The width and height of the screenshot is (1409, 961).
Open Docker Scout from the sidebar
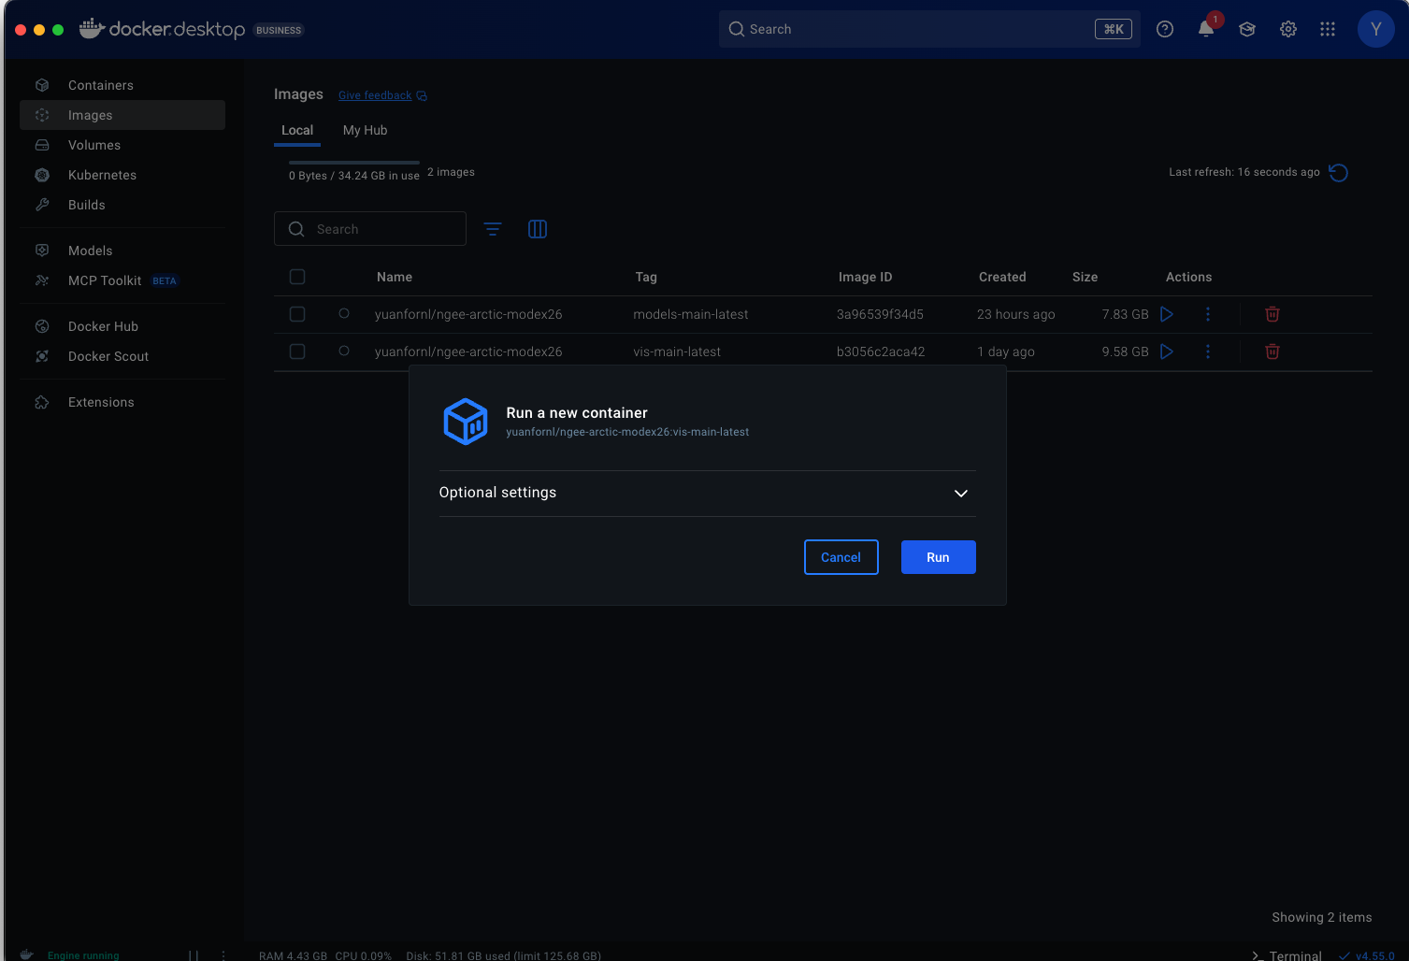(x=108, y=356)
